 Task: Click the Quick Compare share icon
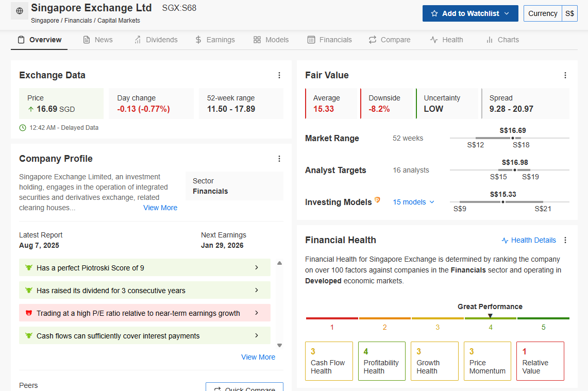[x=217, y=389]
